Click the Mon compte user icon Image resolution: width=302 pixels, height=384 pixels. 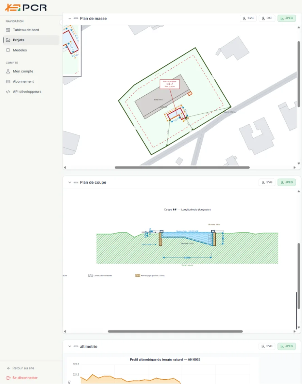8,71
